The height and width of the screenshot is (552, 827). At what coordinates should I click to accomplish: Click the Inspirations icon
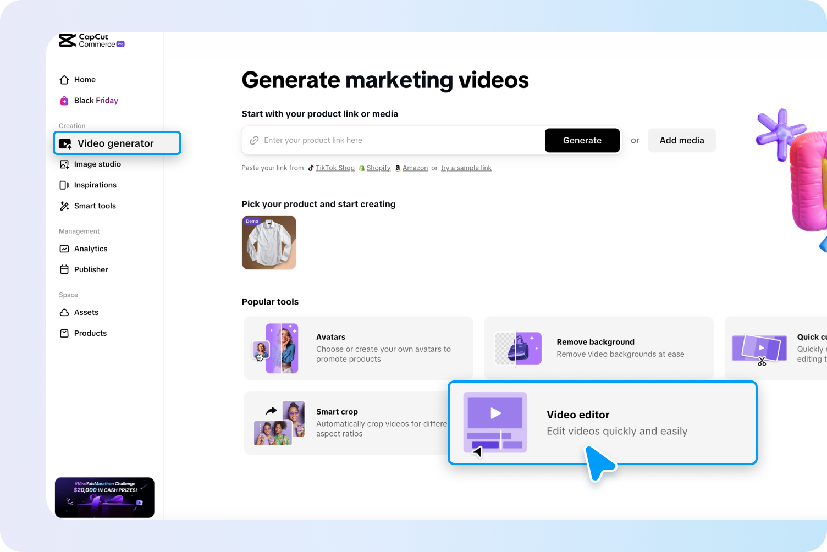64,185
